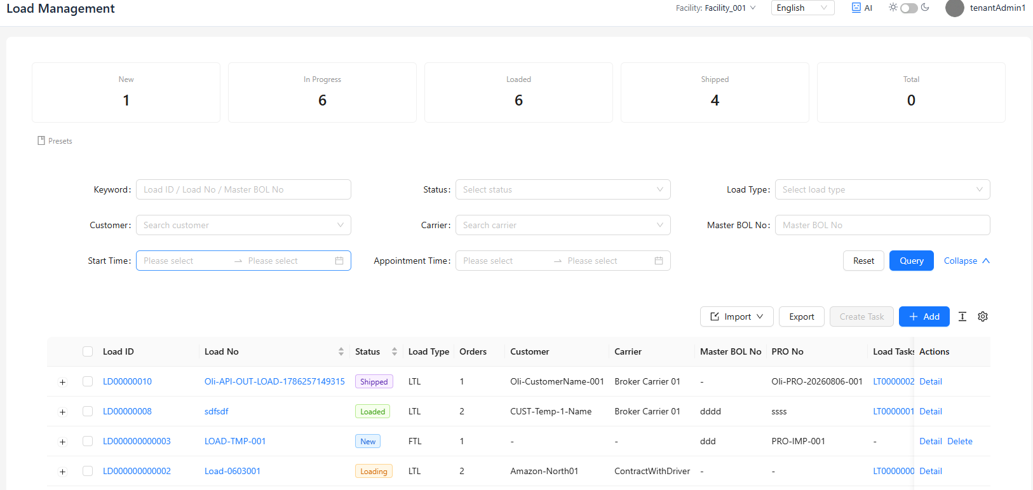Open the LD00000010 load link
Screen dimensions: 1033x490
pyautogui.click(x=127, y=381)
